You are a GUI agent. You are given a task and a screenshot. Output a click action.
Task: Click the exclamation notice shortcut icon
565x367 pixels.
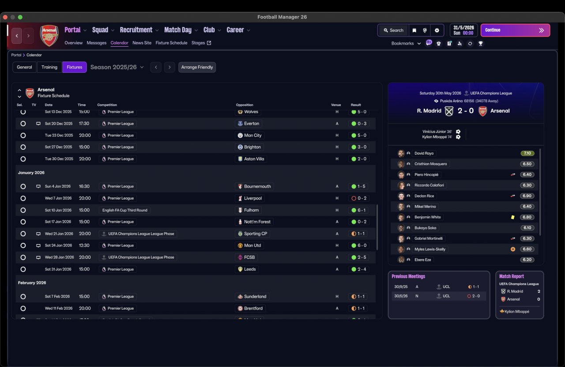pyautogui.click(x=449, y=44)
